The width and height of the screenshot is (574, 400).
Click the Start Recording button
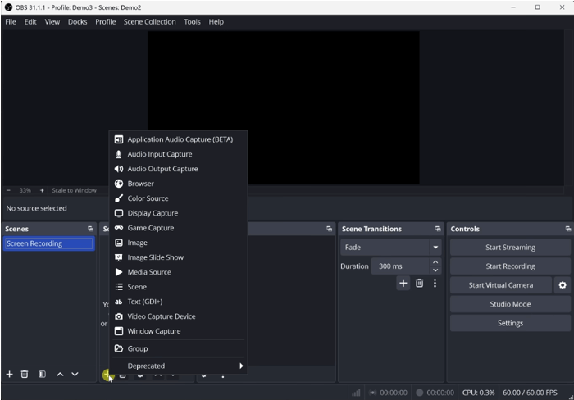(x=509, y=266)
